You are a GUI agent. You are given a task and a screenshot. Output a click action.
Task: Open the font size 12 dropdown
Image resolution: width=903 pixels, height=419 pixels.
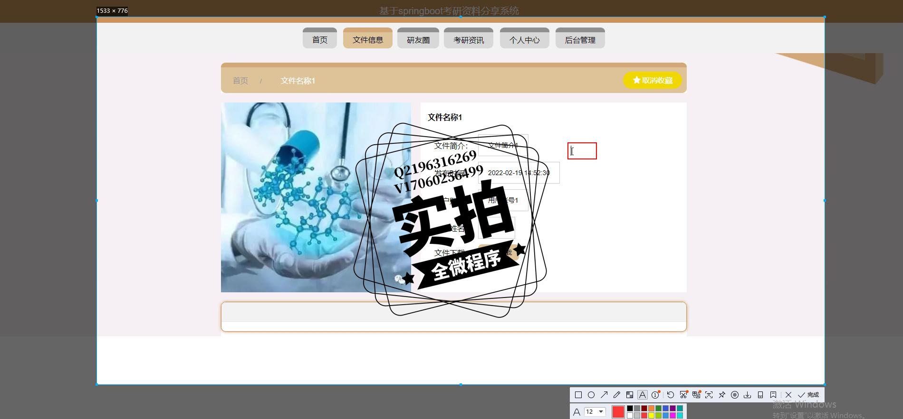(x=595, y=411)
